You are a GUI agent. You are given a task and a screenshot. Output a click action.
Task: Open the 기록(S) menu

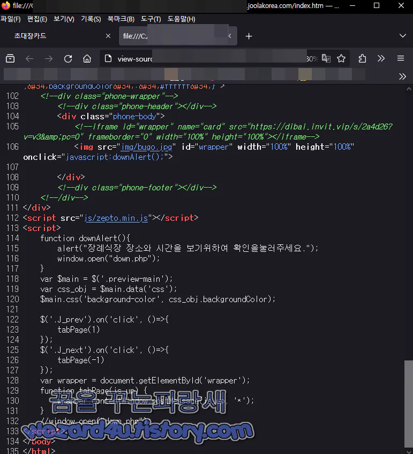[x=91, y=19]
